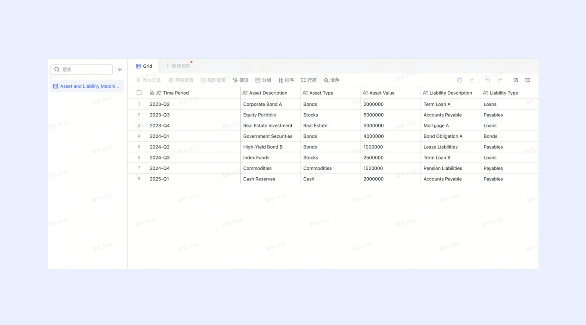Click the asset value 4000000 cell
The height and width of the screenshot is (325, 586).
[x=390, y=136]
